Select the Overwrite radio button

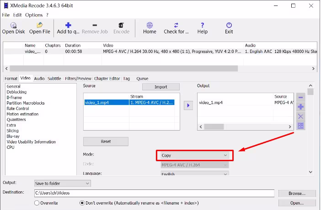coord(37,203)
